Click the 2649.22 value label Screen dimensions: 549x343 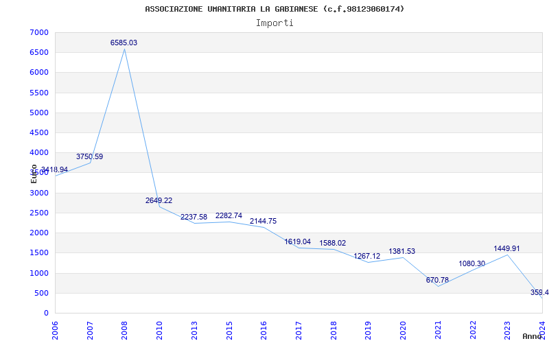[x=159, y=200]
